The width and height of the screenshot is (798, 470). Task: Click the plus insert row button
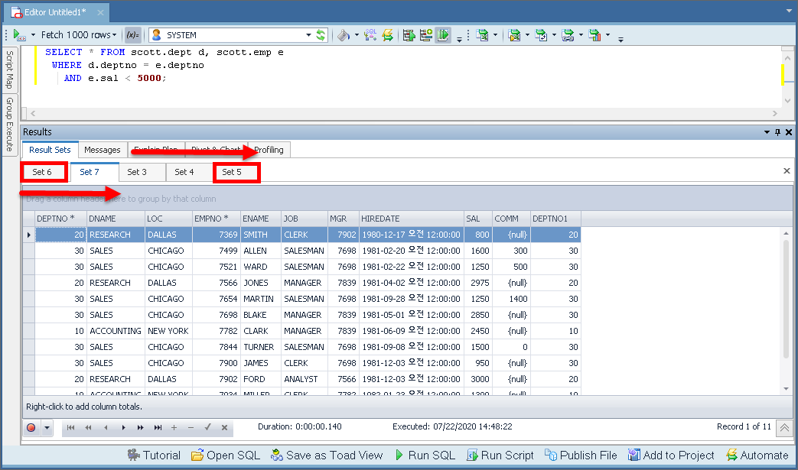coord(174,428)
